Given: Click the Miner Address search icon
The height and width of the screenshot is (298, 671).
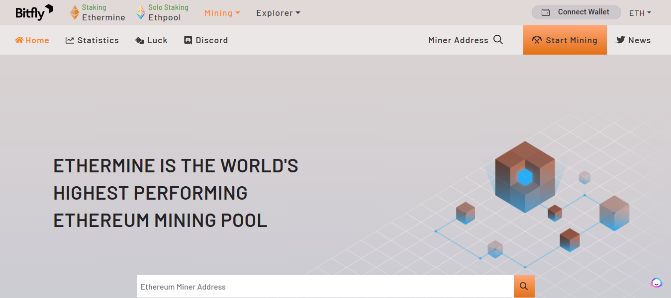Looking at the screenshot, I should coord(498,40).
